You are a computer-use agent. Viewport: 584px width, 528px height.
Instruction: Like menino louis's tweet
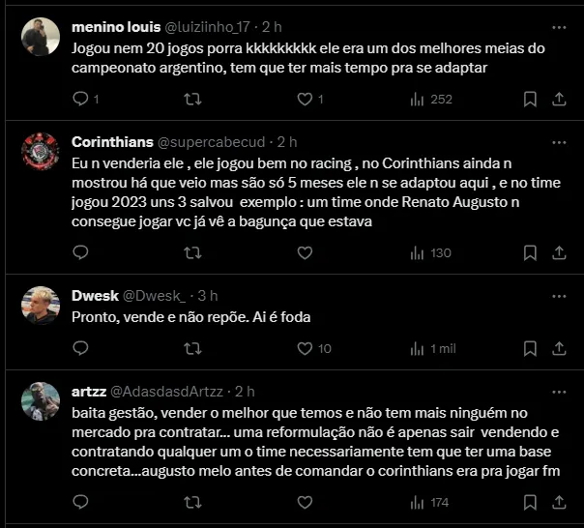pyautogui.click(x=305, y=99)
